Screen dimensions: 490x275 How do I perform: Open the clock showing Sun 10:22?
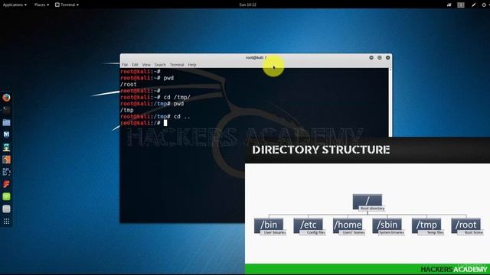247,5
